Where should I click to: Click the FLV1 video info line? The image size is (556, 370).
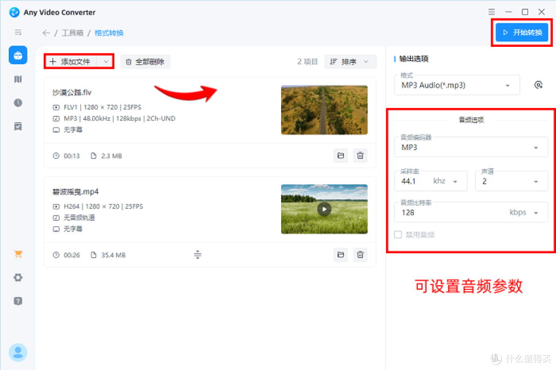coord(102,107)
